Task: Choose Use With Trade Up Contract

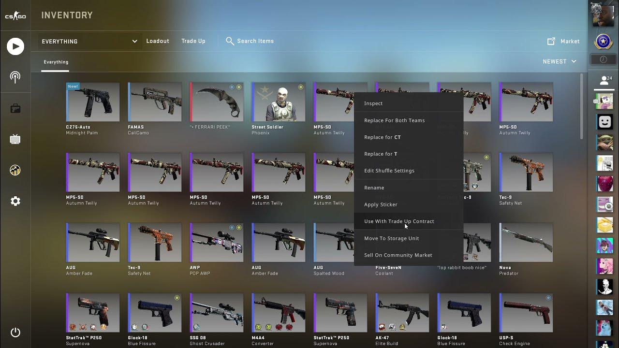Action: [409, 221]
